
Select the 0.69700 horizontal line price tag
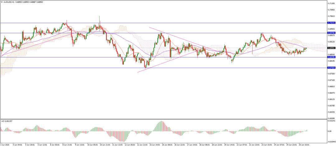[x=331, y=33]
